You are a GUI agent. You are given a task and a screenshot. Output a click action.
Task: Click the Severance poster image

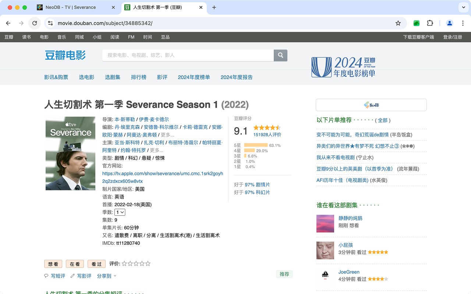[x=70, y=153]
